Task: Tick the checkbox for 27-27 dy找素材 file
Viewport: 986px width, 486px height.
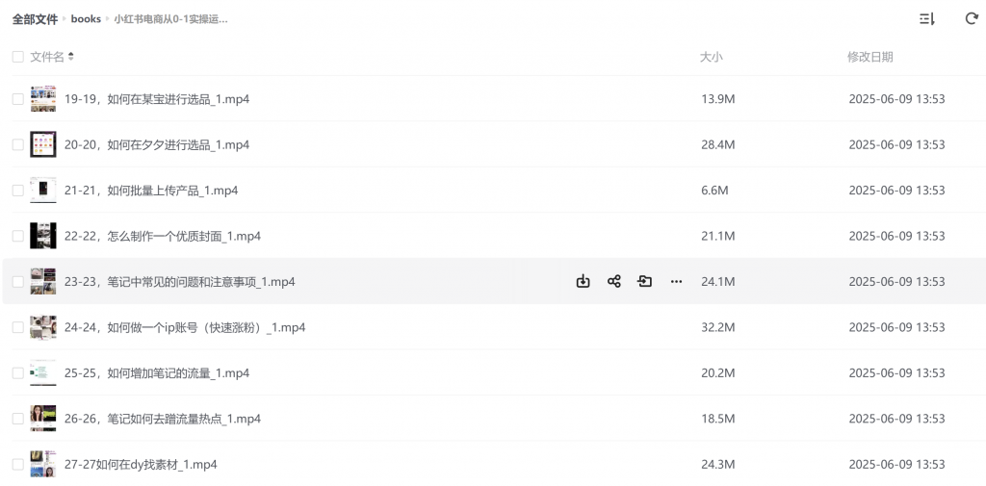Action: 17,465
